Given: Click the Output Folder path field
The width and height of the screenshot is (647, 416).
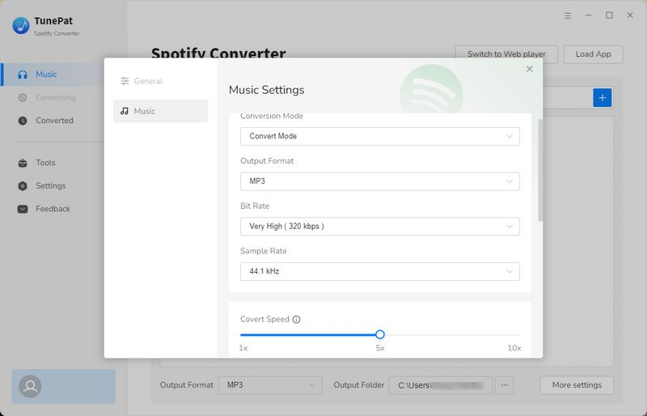Looking at the screenshot, I should 440,385.
